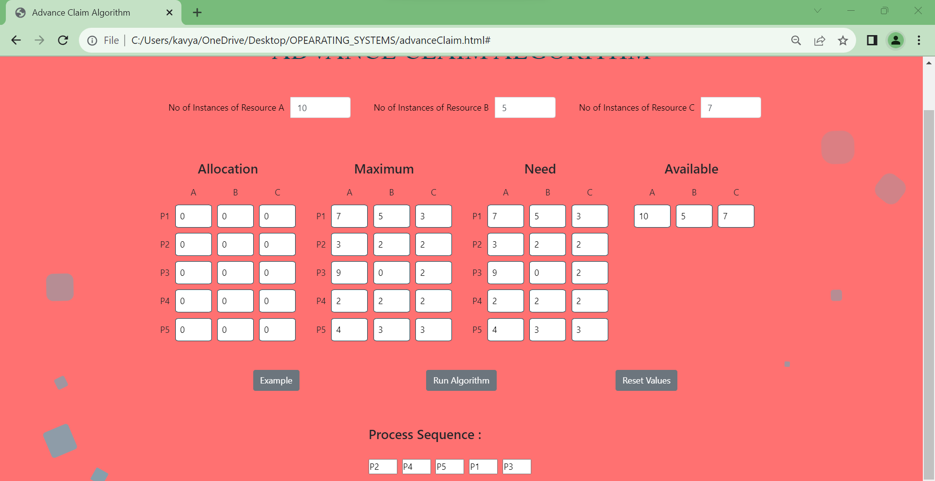Bookmark the page with the star icon
The width and height of the screenshot is (935, 481).
point(843,40)
